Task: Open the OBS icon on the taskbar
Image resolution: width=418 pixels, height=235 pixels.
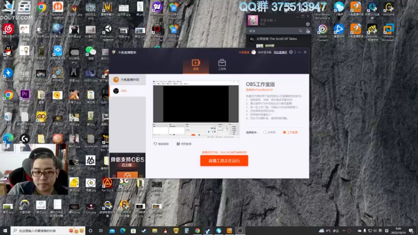Action: 240,230
